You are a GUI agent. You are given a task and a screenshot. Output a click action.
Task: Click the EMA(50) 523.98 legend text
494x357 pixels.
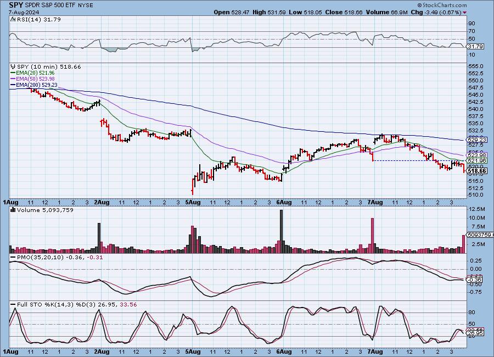pyautogui.click(x=35, y=79)
